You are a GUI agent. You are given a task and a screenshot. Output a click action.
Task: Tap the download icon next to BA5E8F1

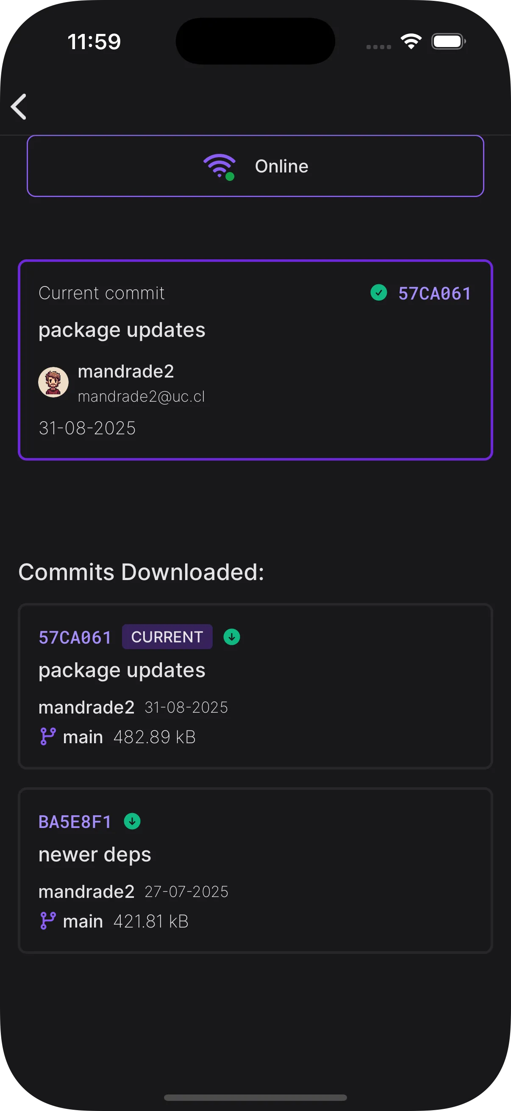point(132,821)
